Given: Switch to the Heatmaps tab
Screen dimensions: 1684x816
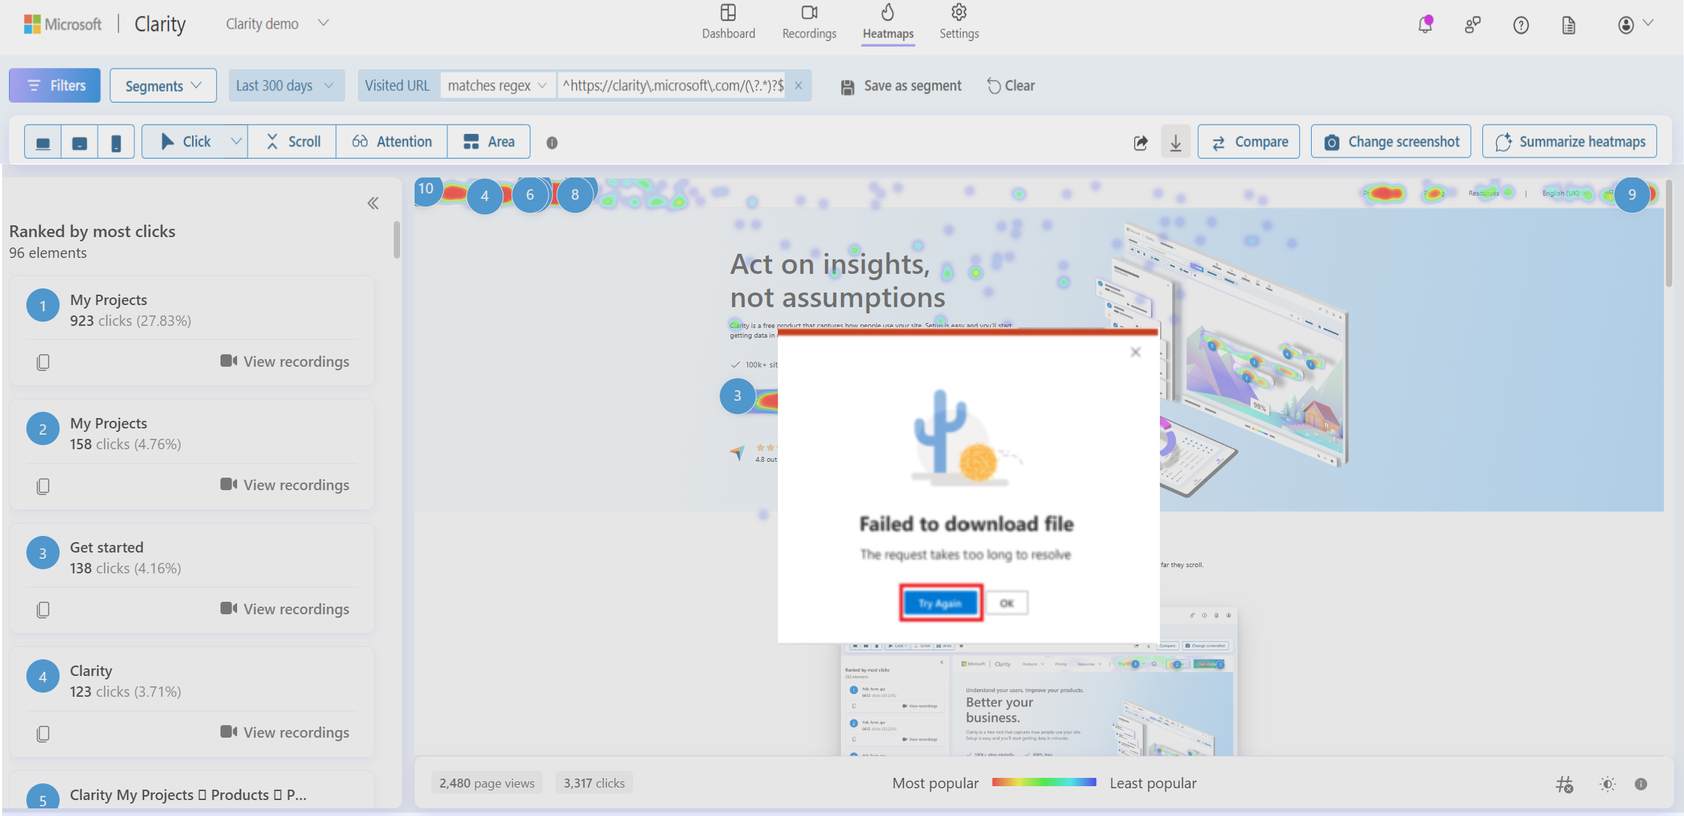Looking at the screenshot, I should click(x=888, y=23).
